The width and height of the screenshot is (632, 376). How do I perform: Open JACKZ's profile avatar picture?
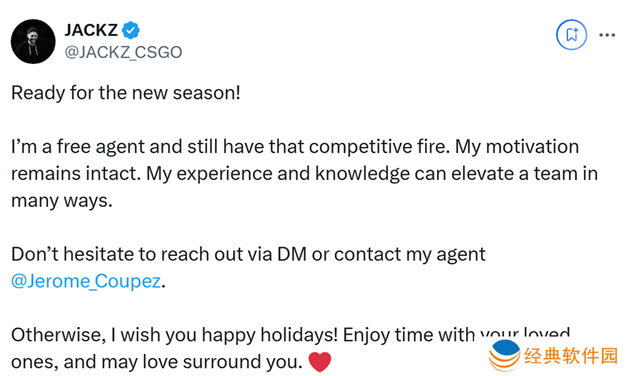point(32,41)
